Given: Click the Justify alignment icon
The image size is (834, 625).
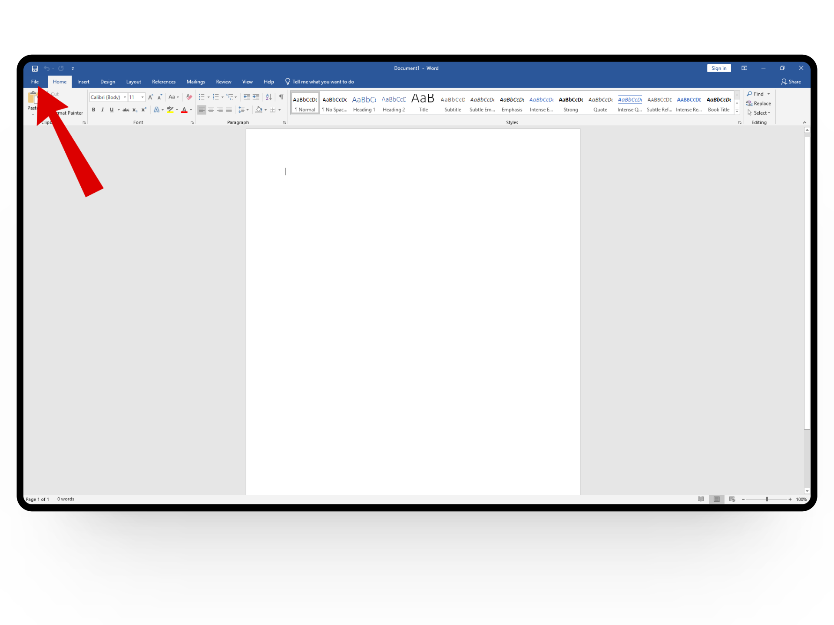Looking at the screenshot, I should click(229, 110).
